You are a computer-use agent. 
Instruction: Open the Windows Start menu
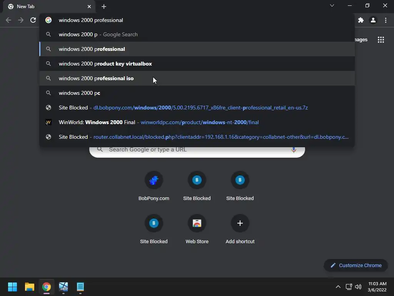[12, 287]
